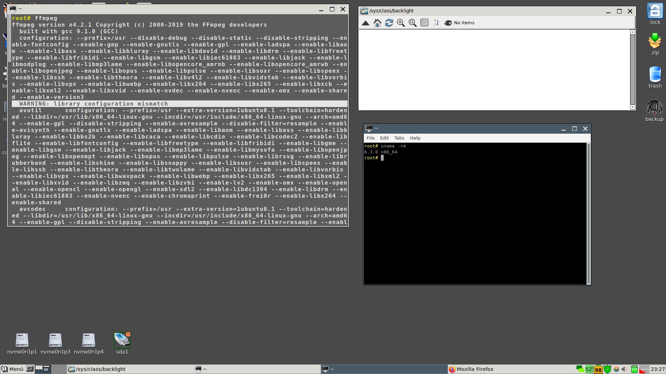Select the nvme0n1p1 drive icon
666x374 pixels.
tap(22, 344)
